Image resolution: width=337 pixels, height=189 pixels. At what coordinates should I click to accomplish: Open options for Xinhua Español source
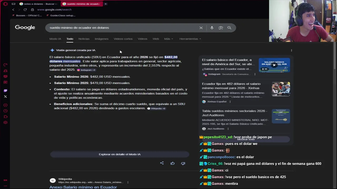230,102
